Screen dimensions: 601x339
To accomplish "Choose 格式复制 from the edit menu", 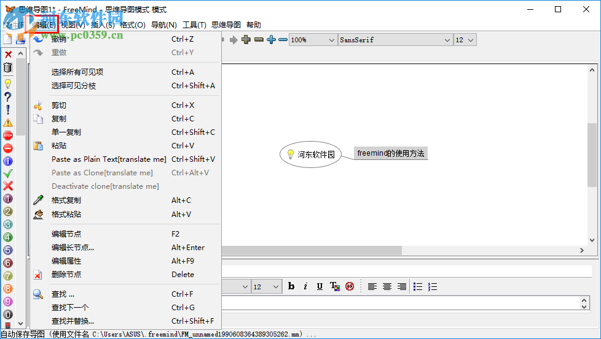I will coord(126,200).
